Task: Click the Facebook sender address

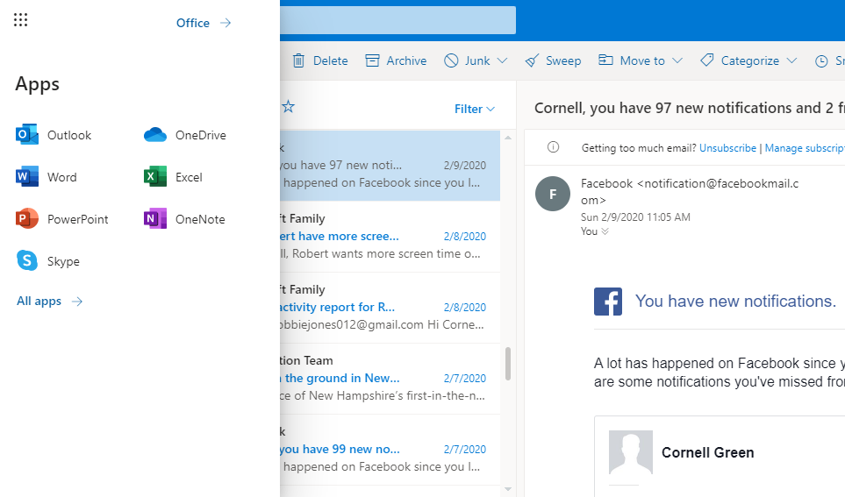Action: pos(690,192)
